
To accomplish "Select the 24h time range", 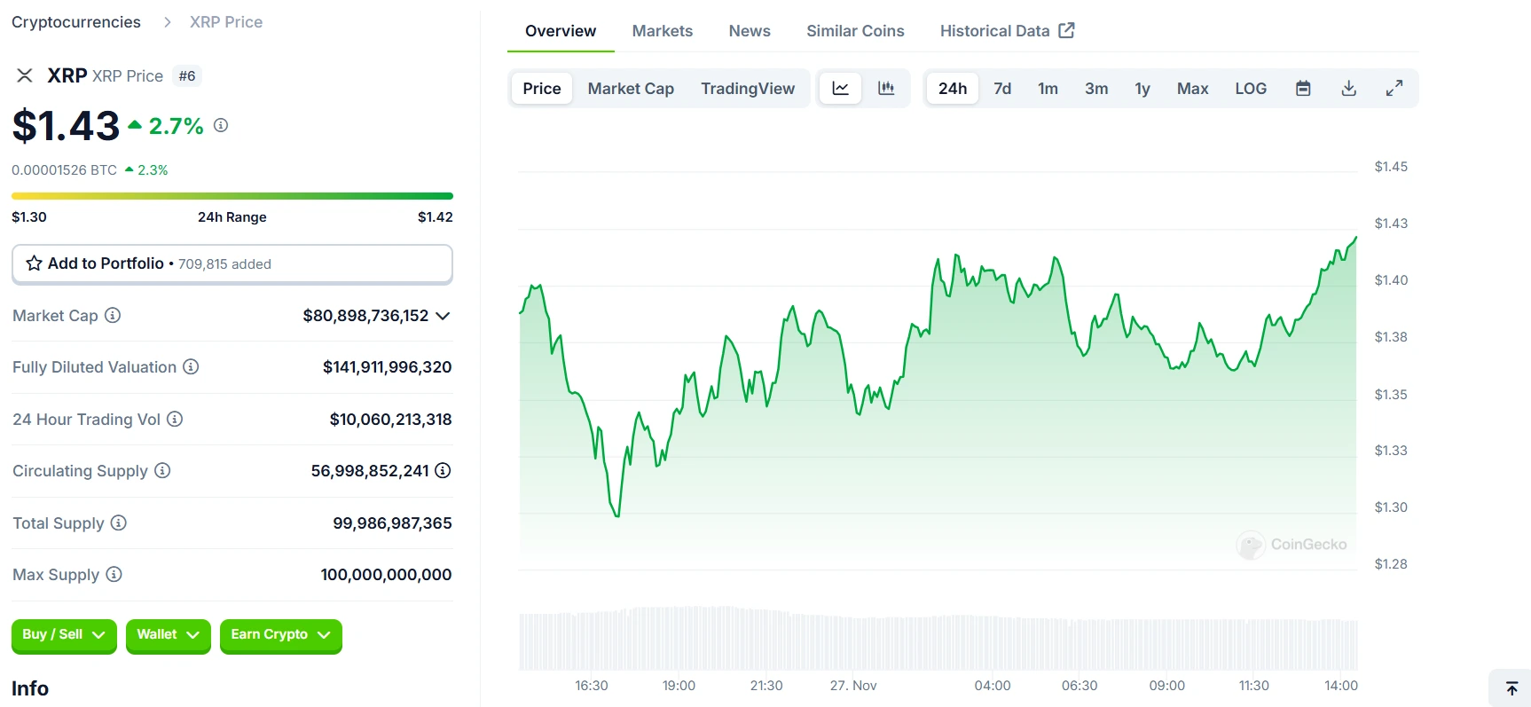I will 953,88.
